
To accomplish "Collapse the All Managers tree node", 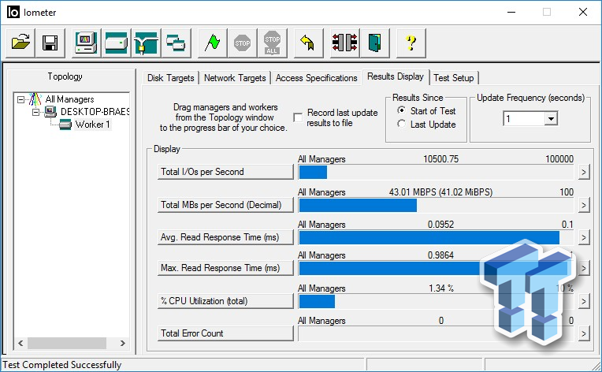I will tap(20, 99).
